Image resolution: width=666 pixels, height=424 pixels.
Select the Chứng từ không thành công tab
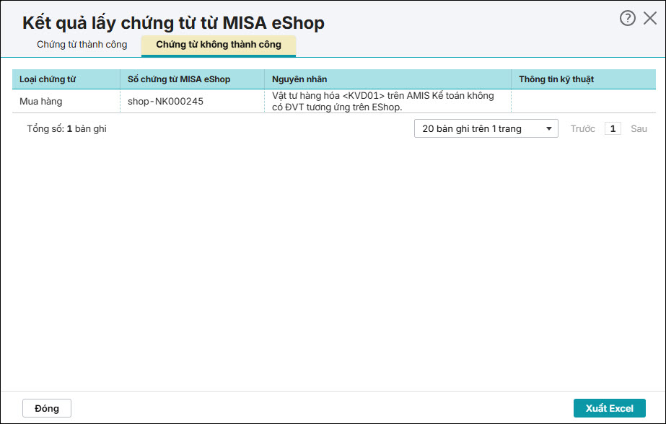[218, 45]
